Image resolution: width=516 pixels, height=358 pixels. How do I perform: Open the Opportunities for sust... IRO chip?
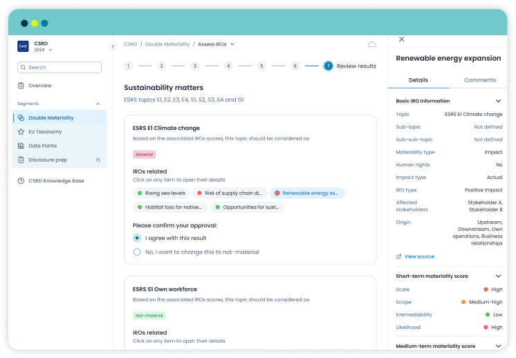click(x=248, y=207)
